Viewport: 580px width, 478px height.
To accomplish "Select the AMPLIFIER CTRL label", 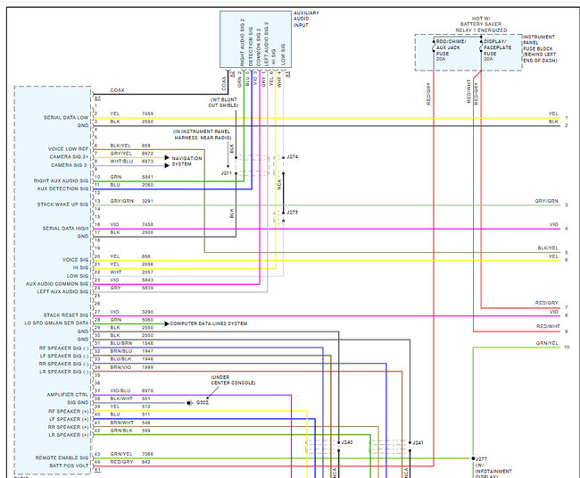I will tap(68, 395).
